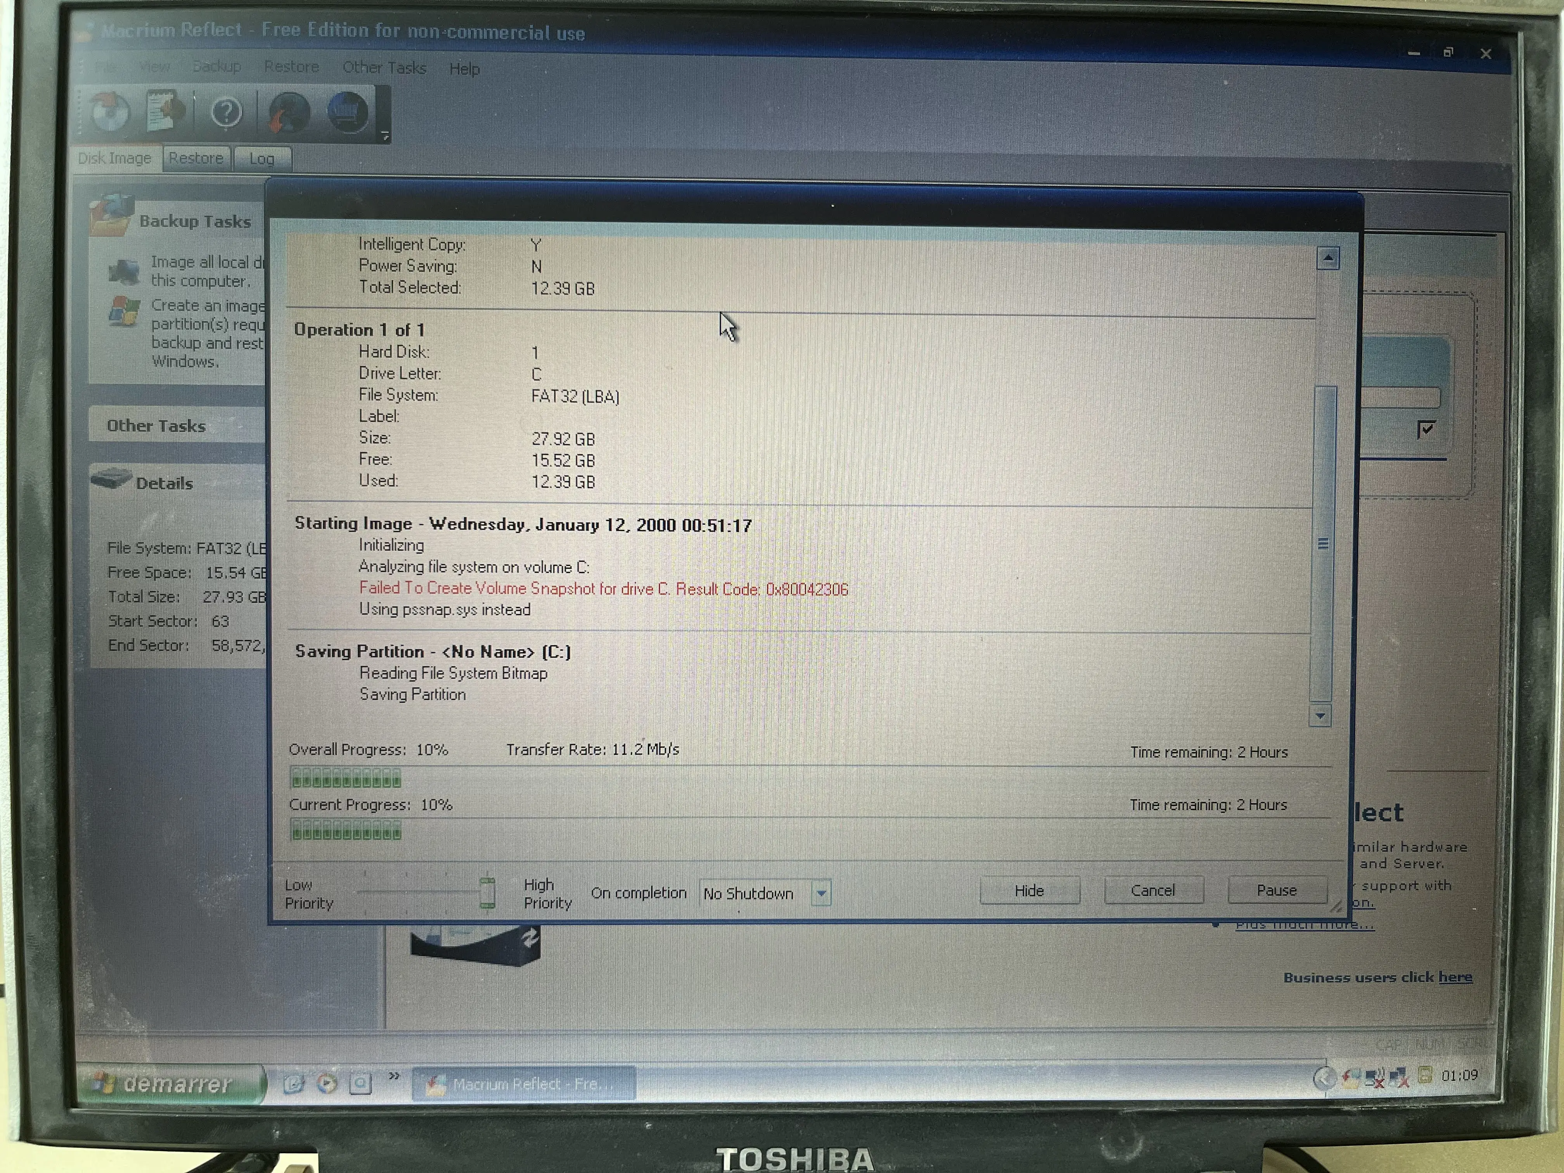Screen dimensions: 1564x1173
Task: Open the Backup menu
Action: click(x=216, y=66)
